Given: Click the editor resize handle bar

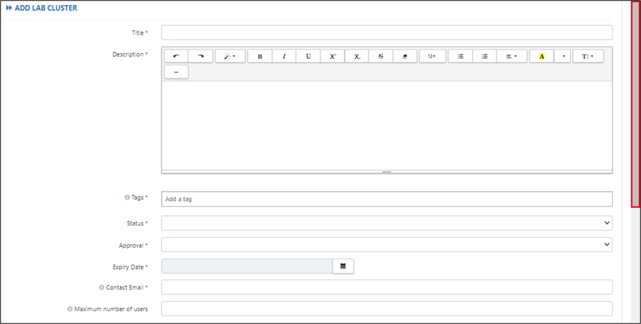Looking at the screenshot, I should (x=386, y=172).
